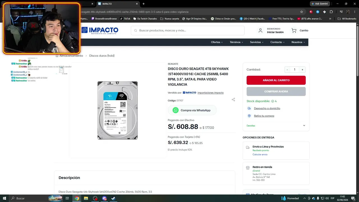Show more bookmarks with the overflow chevron
359x202 pixels.
tap(330, 19)
